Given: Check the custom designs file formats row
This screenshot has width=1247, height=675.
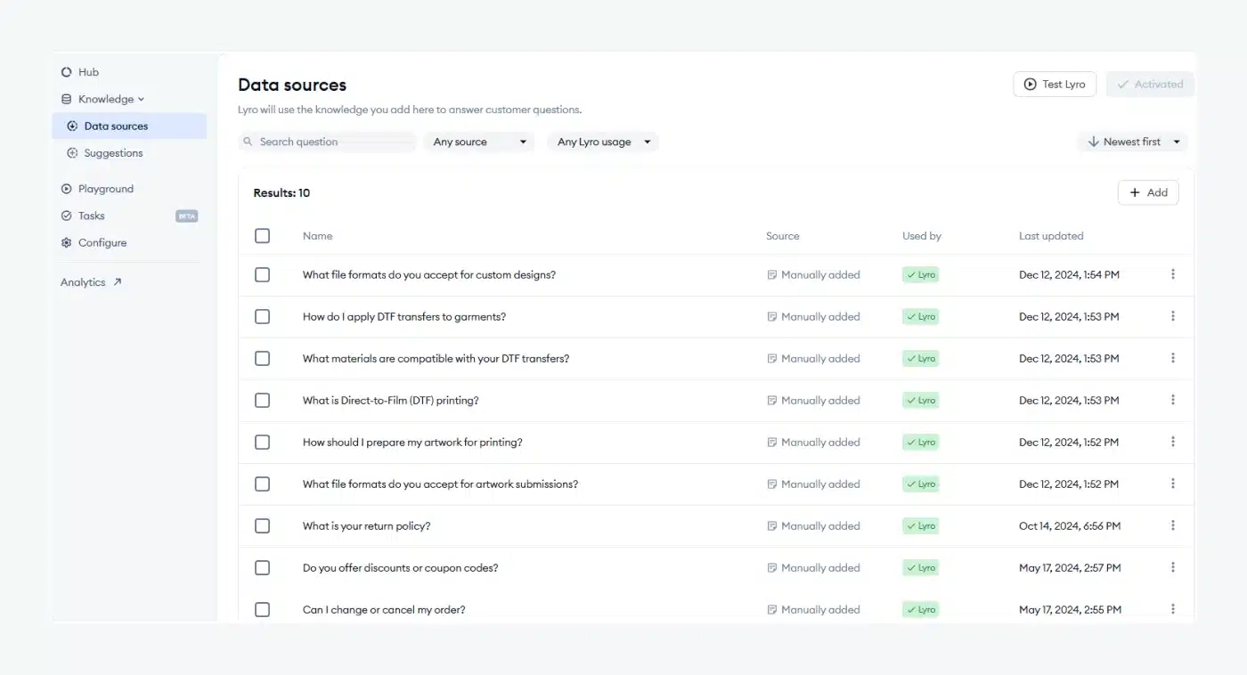Looking at the screenshot, I should pos(262,275).
